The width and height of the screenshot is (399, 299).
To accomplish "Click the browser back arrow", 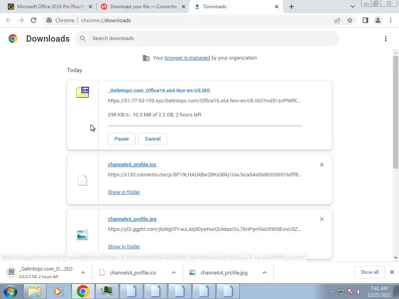I will point(9,20).
